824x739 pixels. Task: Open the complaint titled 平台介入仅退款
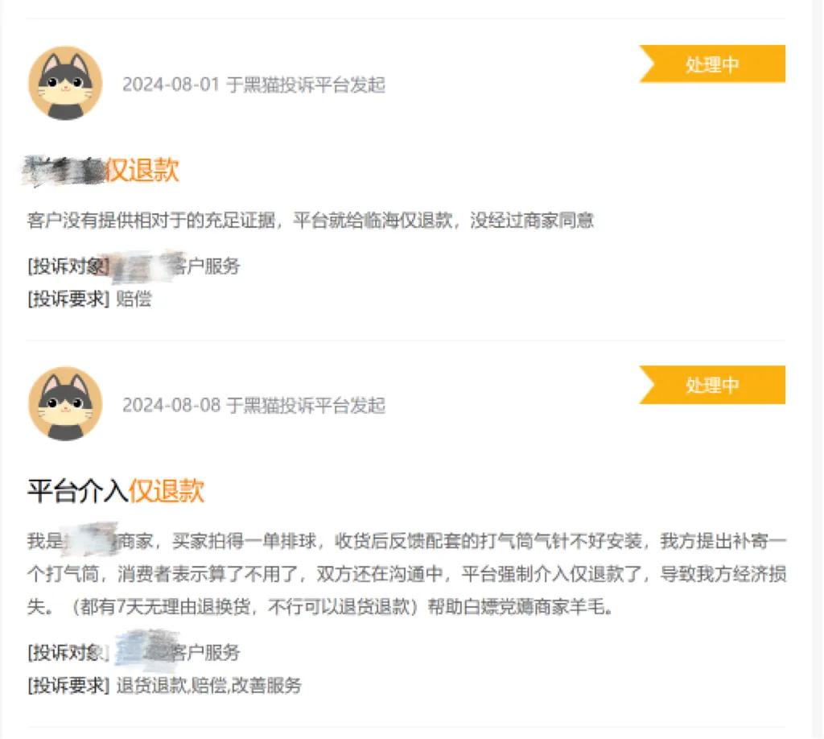(116, 491)
